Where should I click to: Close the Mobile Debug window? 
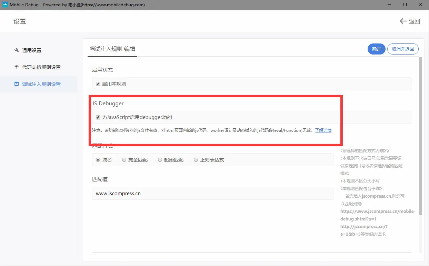point(421,5)
